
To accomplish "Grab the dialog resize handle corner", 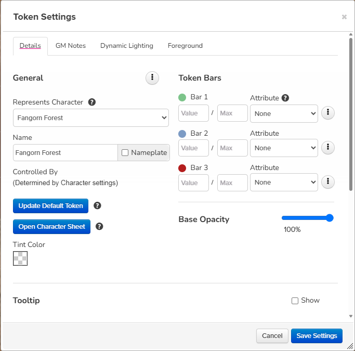I will tap(350, 346).
